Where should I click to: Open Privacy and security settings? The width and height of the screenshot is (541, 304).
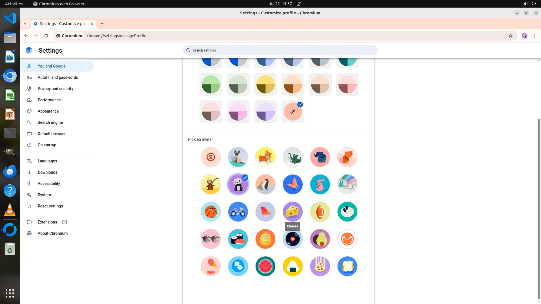[x=55, y=89]
